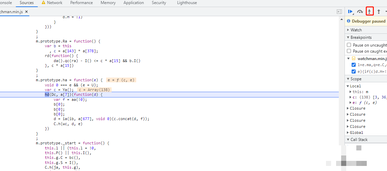Click the Network tab warning icon
Screen dimensions: 387x171
pyautogui.click(x=43, y=3)
